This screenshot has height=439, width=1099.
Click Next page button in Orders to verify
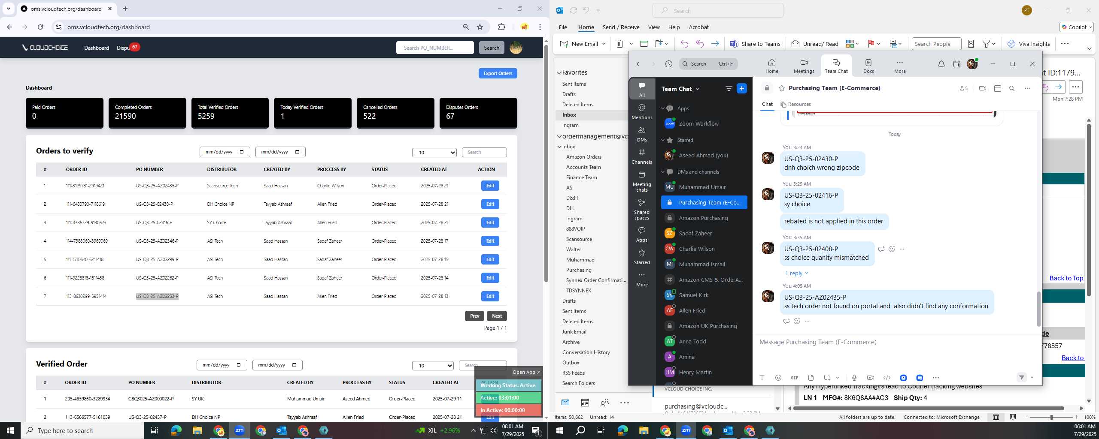click(497, 316)
